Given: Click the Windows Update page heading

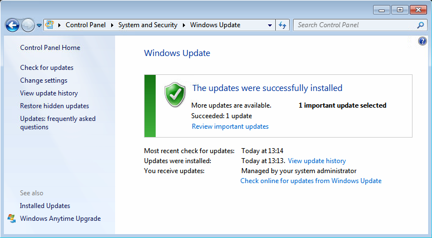Looking at the screenshot, I should 177,53.
